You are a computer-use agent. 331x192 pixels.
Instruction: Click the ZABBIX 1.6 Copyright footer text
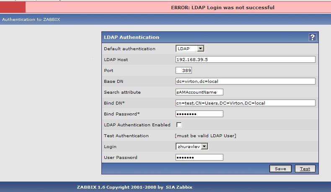point(120,187)
